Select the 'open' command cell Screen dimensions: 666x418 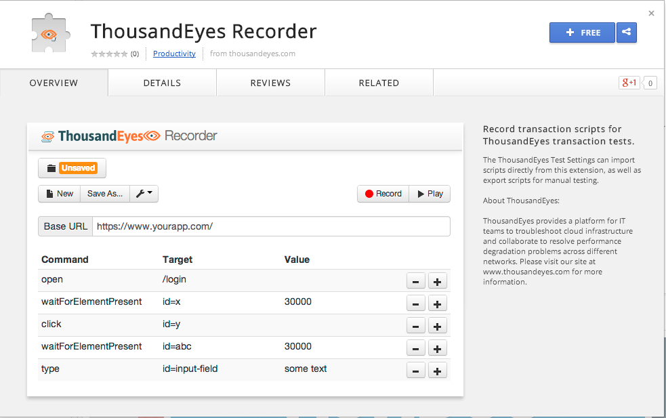(52, 280)
